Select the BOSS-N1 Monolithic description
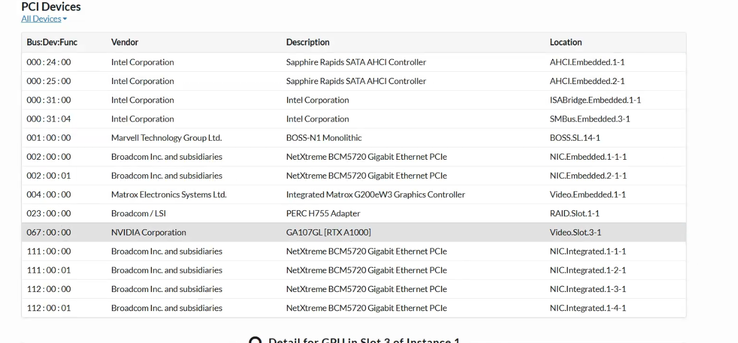738x343 pixels. pyautogui.click(x=324, y=138)
